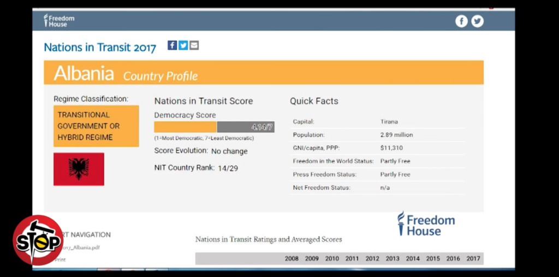
Task: Open the 2017_Albania.pdf link
Action: (80, 247)
